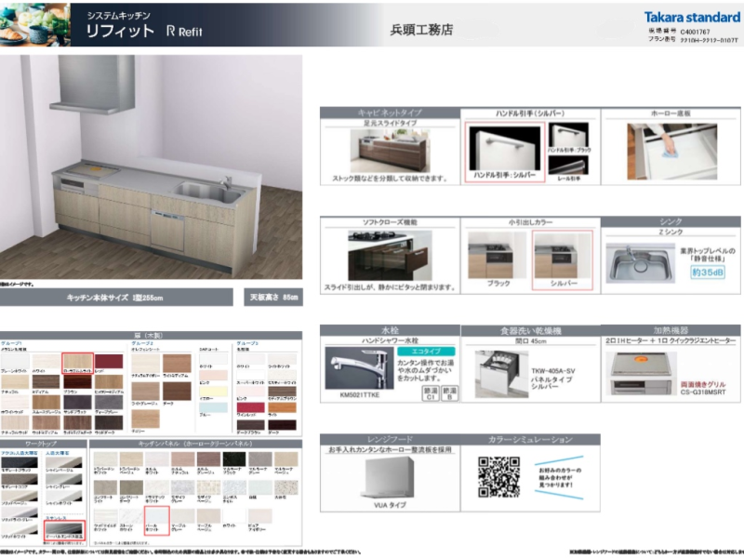Click the 兵頭工務店 company name
744x558 pixels.
pyautogui.click(x=421, y=30)
